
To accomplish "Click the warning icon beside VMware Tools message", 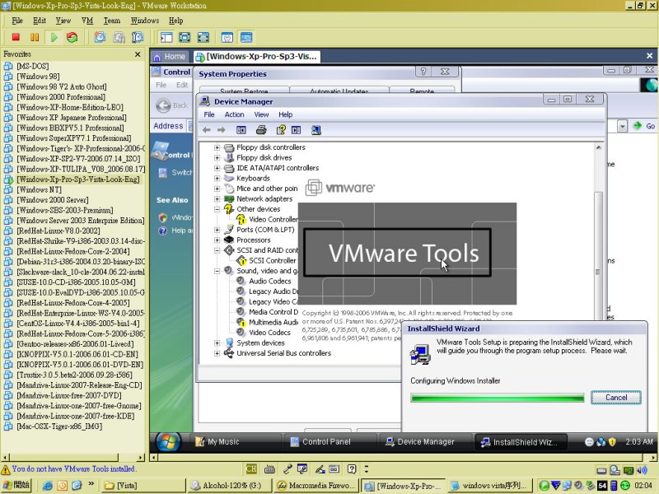I will coord(6,469).
